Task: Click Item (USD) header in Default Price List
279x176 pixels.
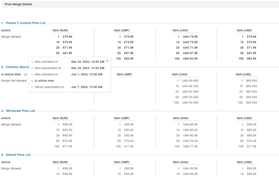Action: click(244, 162)
